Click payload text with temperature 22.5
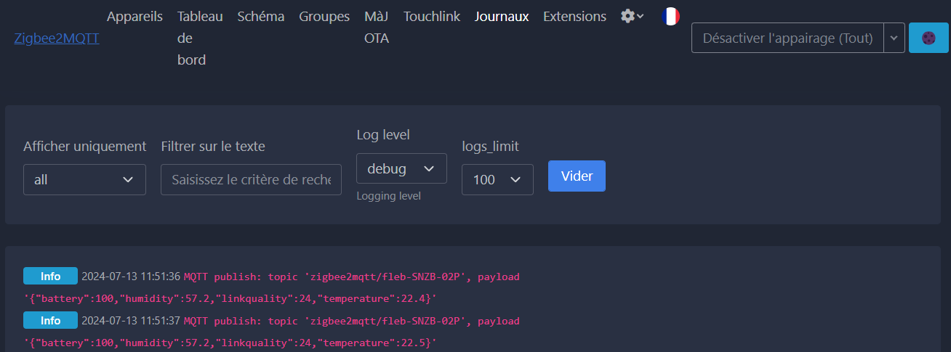 tap(230, 343)
